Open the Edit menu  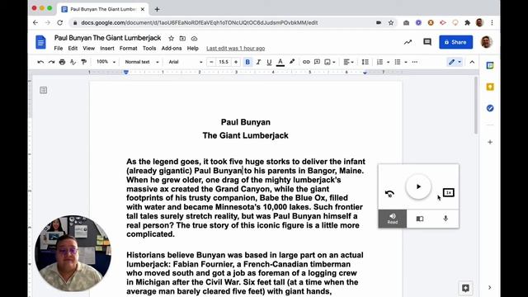click(x=73, y=49)
